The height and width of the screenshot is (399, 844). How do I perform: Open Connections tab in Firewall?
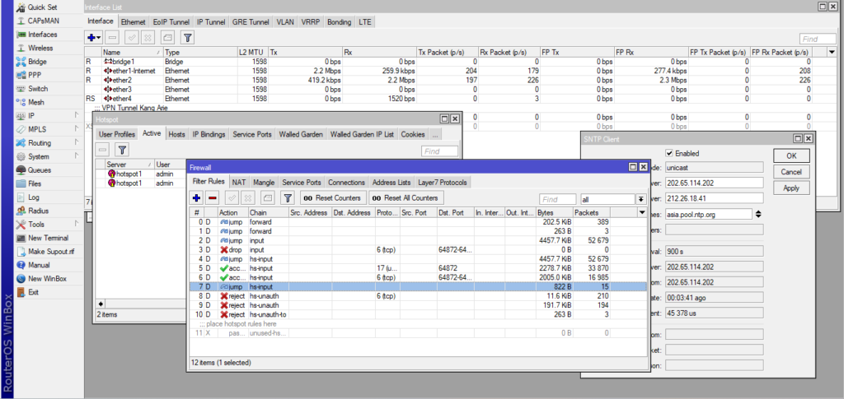coord(347,182)
